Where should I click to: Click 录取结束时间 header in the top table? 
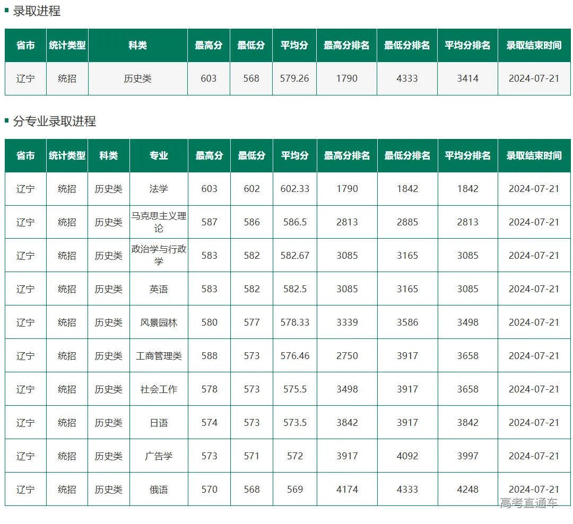pyautogui.click(x=534, y=46)
